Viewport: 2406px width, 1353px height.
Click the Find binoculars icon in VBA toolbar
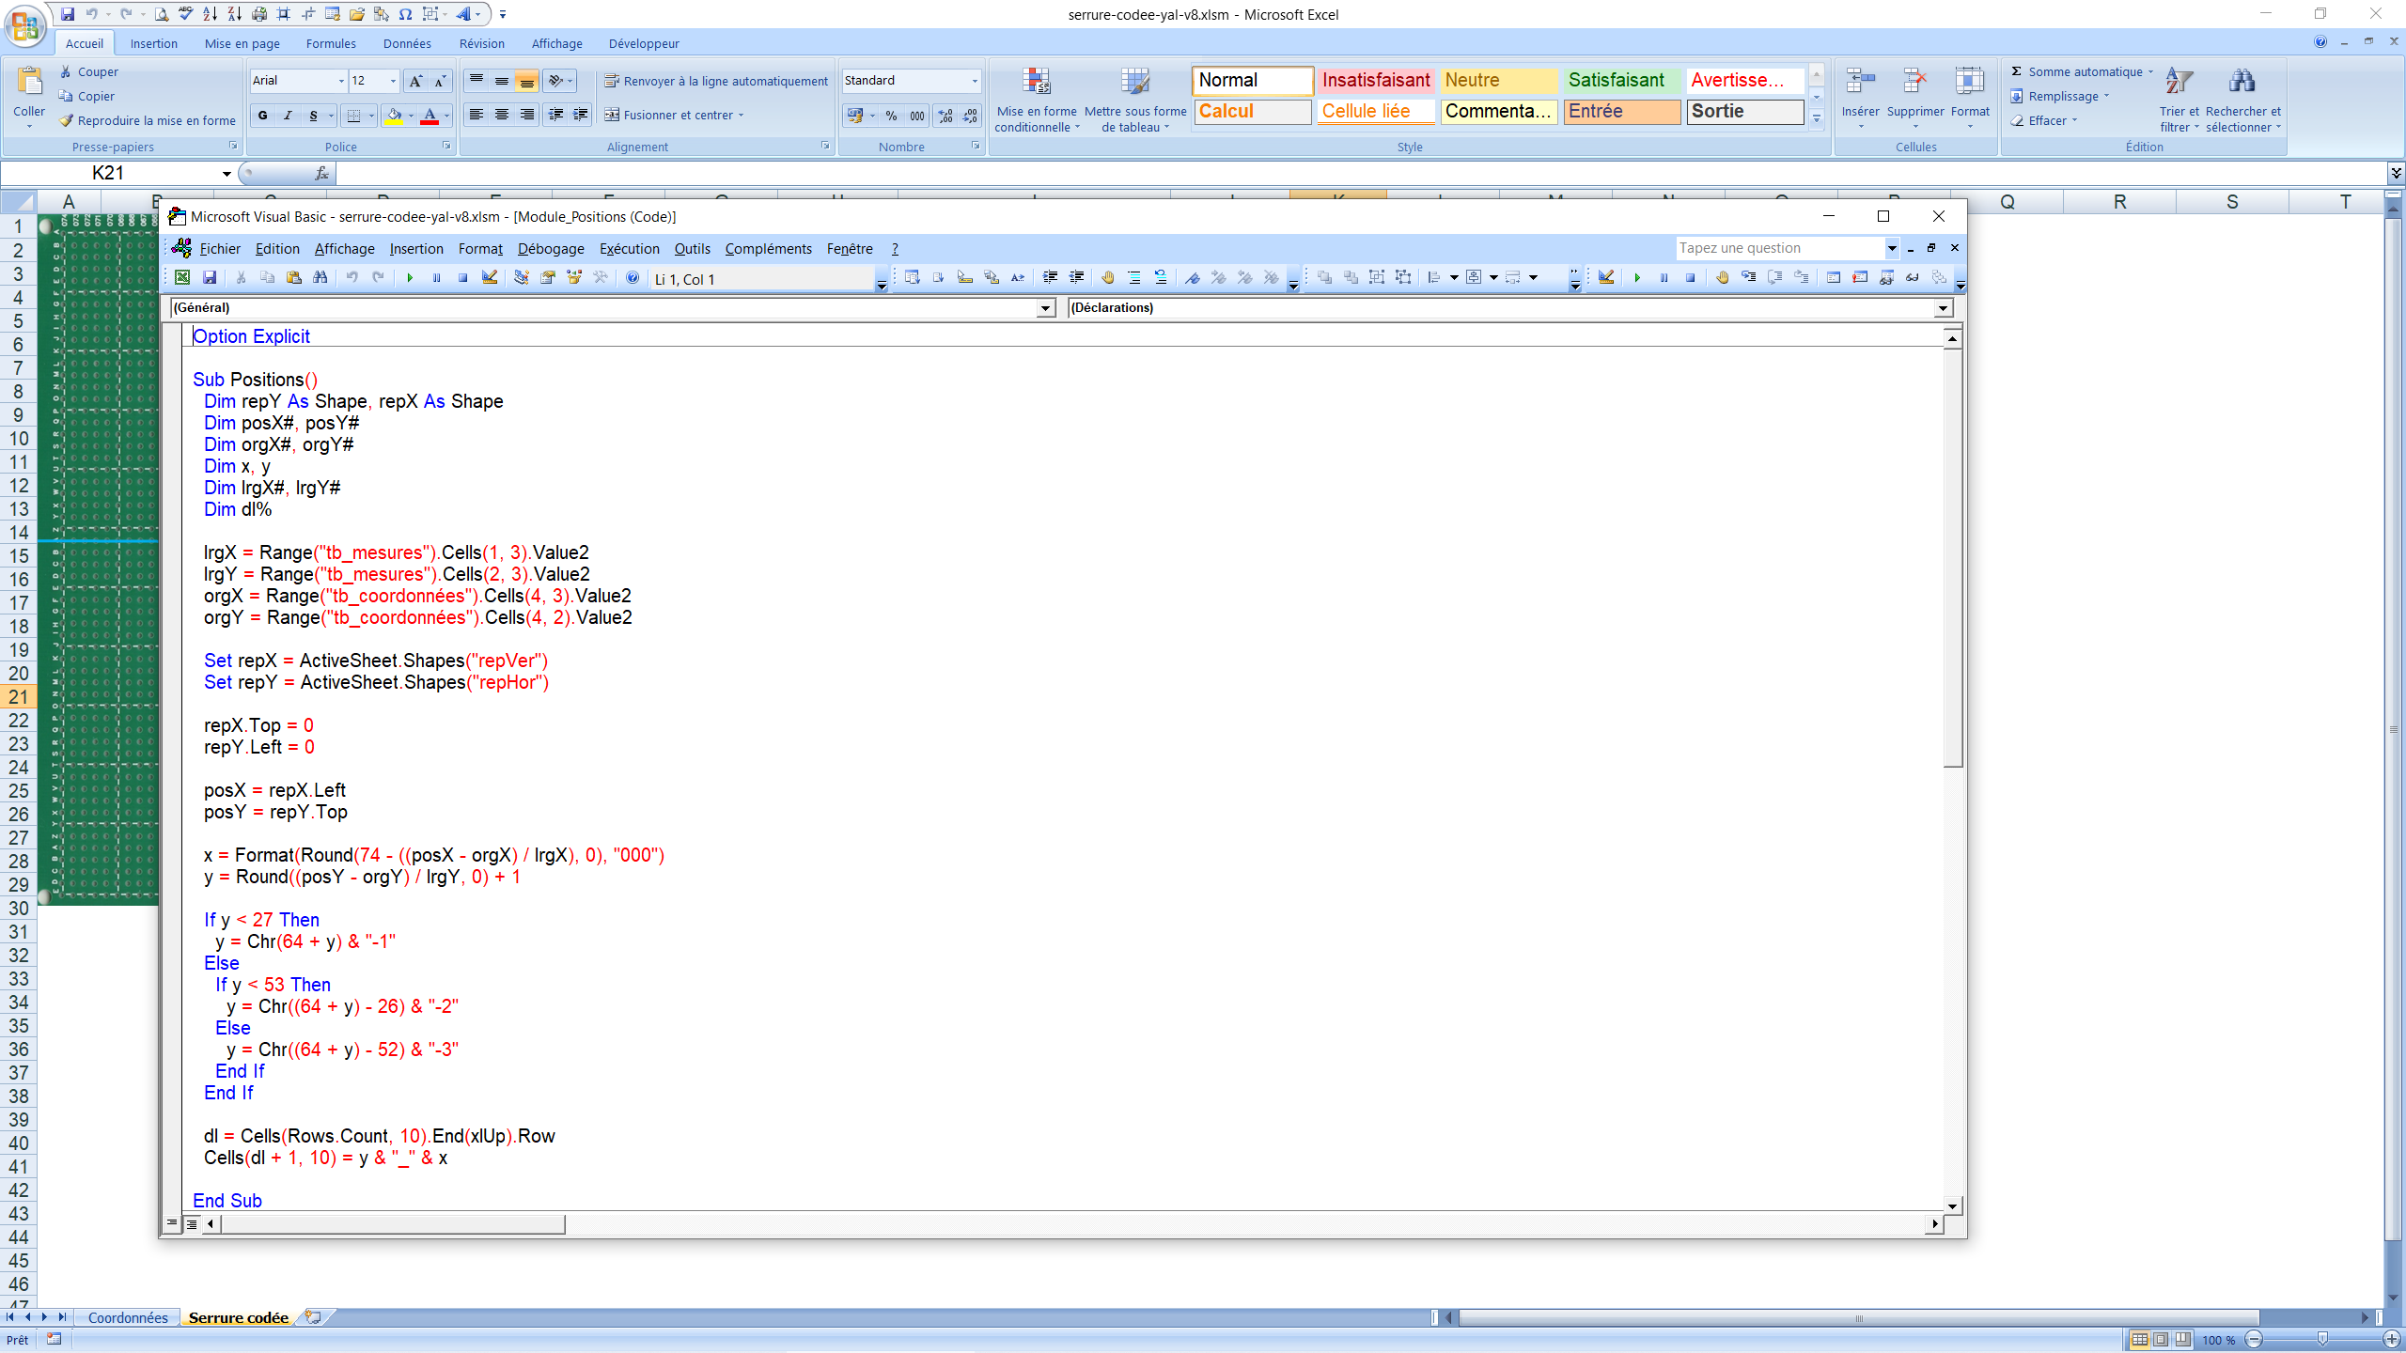pos(320,278)
